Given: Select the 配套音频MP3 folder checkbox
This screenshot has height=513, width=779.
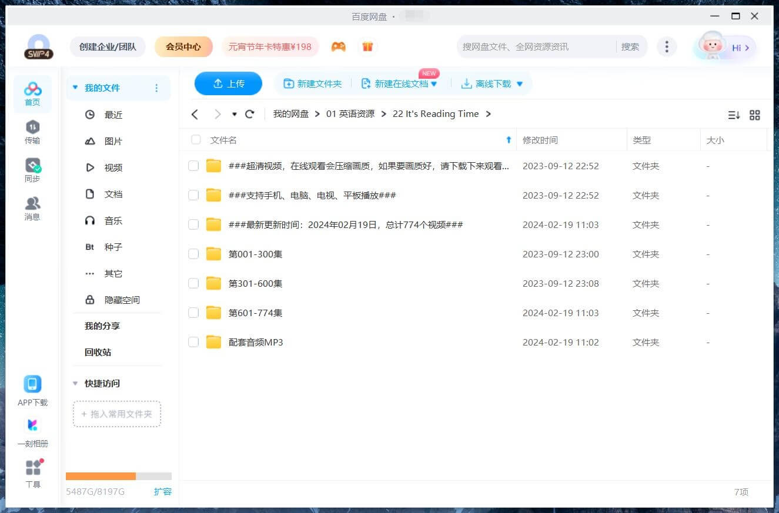Looking at the screenshot, I should click(x=193, y=342).
